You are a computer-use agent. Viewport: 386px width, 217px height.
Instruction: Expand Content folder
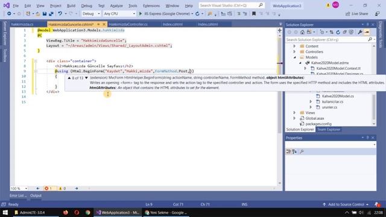(294, 46)
